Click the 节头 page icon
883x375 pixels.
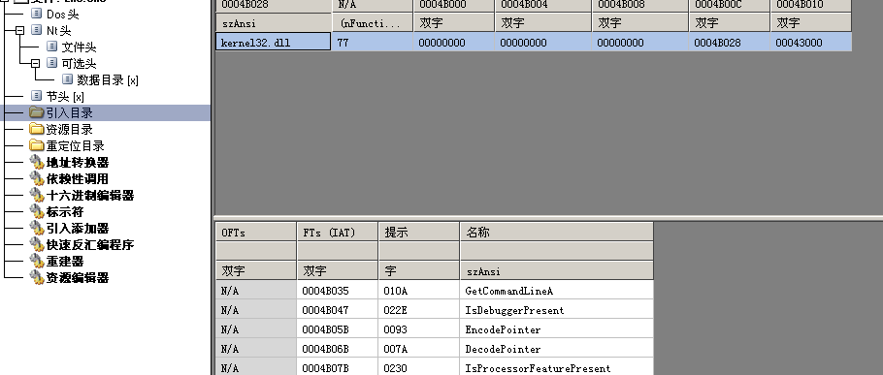(x=37, y=96)
